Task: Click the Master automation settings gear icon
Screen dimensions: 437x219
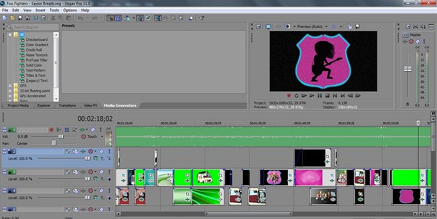Action: [411, 42]
